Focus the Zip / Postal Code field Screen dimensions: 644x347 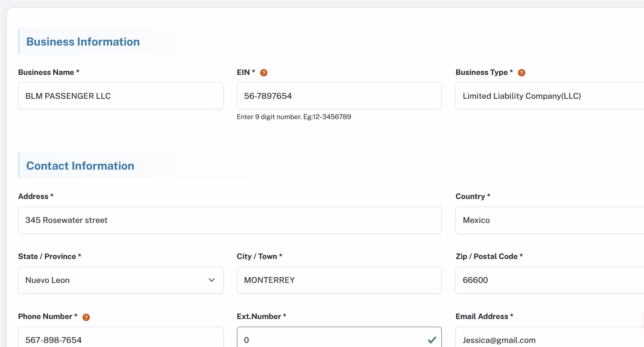click(x=550, y=280)
